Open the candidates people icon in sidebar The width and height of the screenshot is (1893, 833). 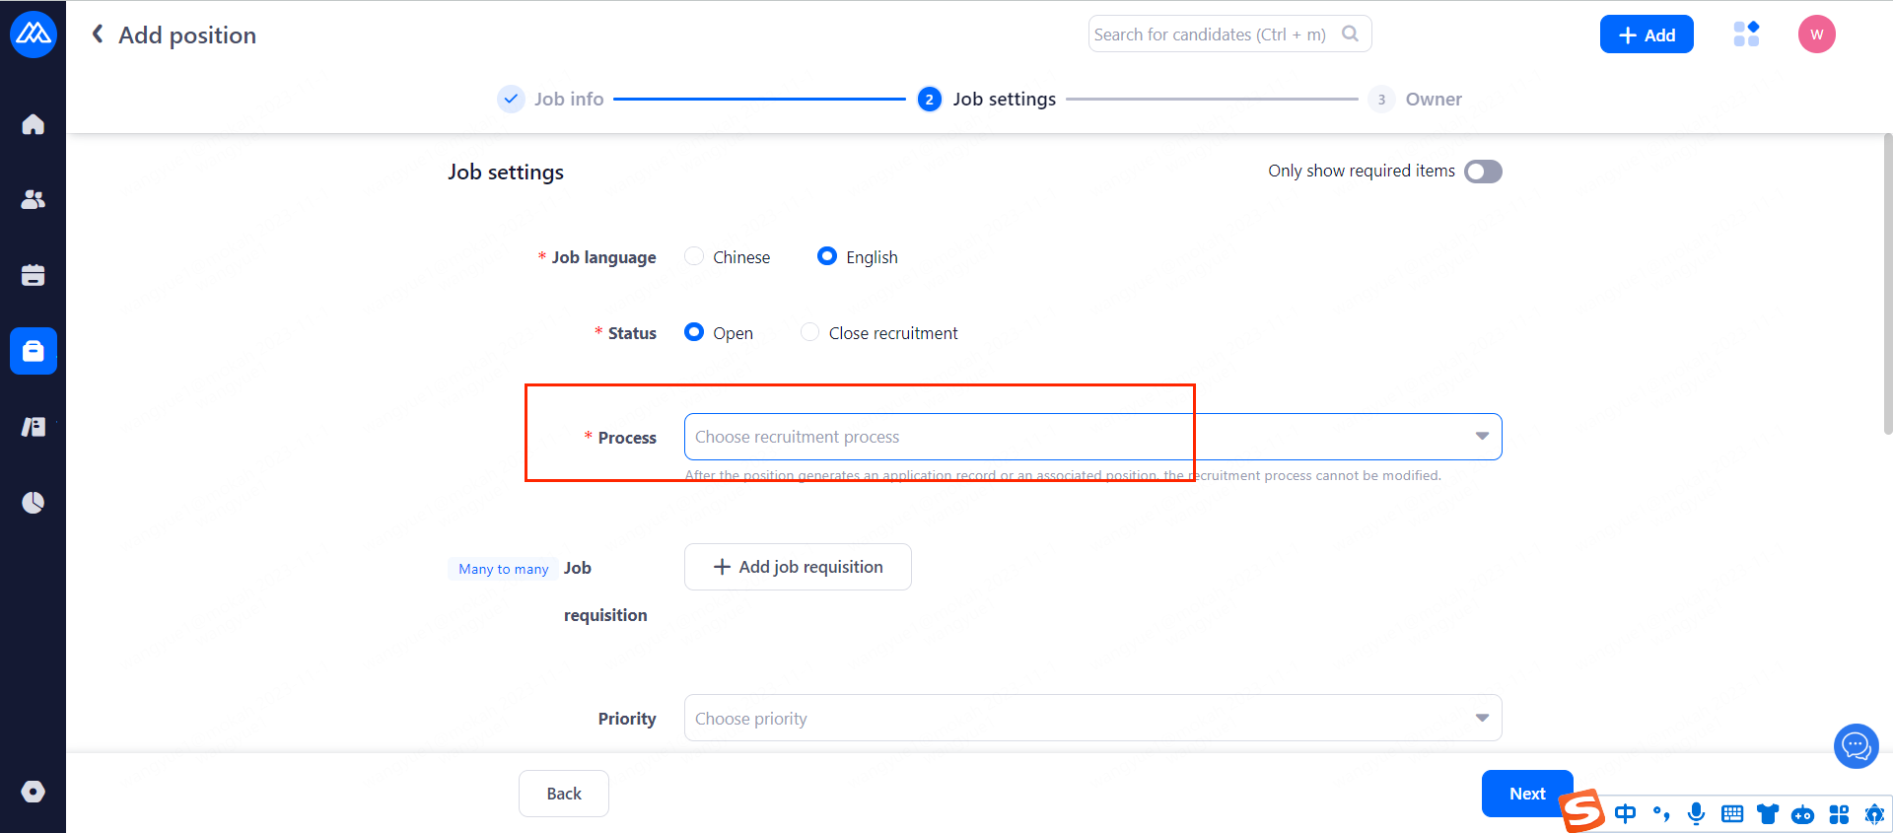coord(33,199)
